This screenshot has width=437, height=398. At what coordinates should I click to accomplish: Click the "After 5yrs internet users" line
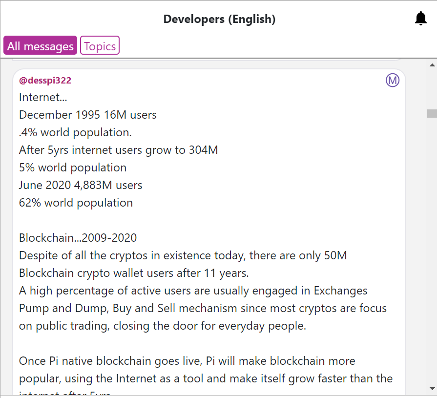tap(119, 150)
